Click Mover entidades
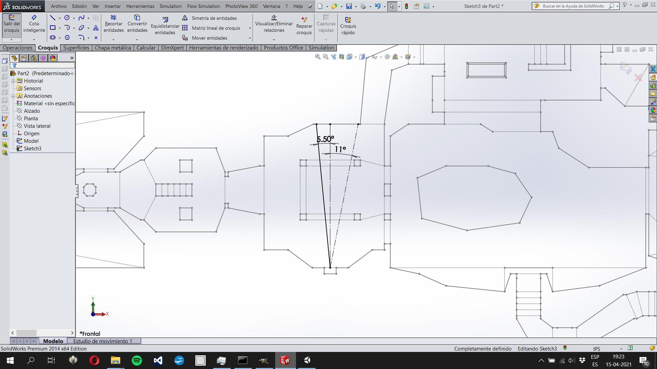The height and width of the screenshot is (369, 657). point(205,38)
